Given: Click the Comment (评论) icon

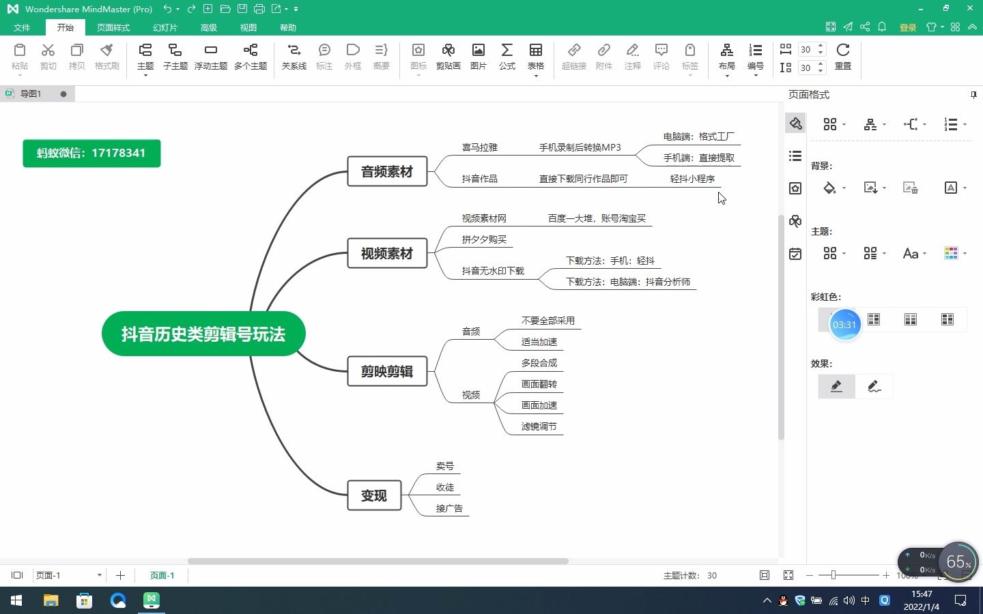Looking at the screenshot, I should point(661,50).
